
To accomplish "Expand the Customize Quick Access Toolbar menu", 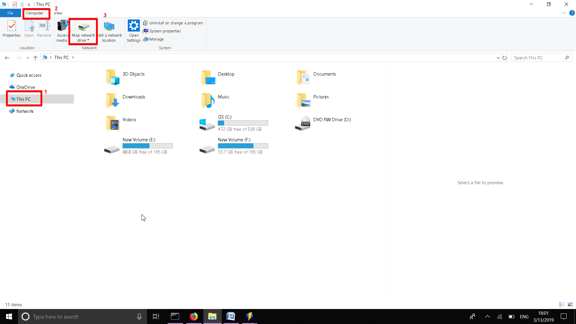I will (x=29, y=4).
